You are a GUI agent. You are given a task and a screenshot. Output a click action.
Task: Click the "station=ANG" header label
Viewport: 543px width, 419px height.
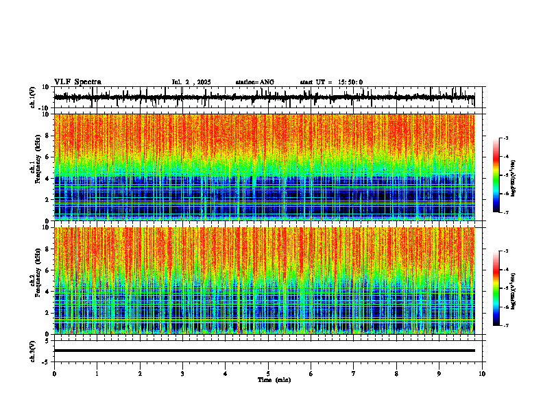[254, 82]
